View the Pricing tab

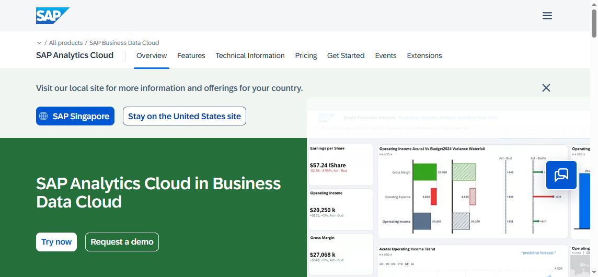tap(306, 55)
